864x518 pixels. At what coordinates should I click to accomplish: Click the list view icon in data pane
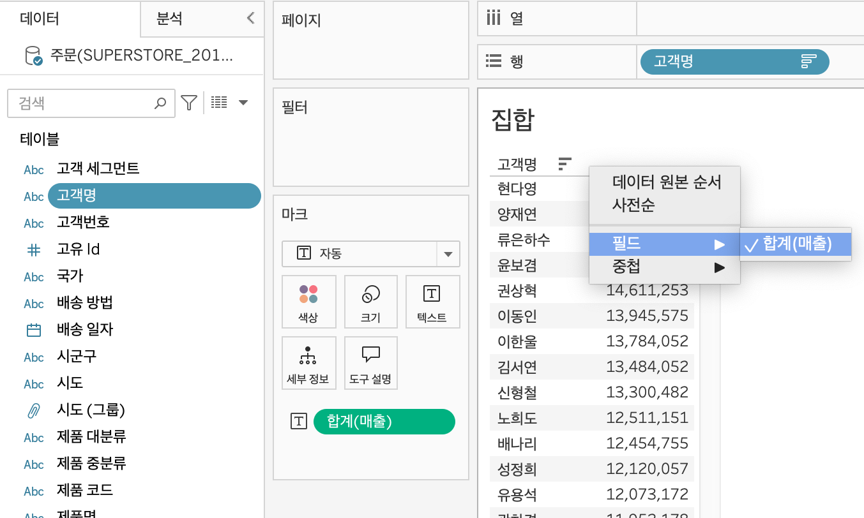(x=219, y=102)
